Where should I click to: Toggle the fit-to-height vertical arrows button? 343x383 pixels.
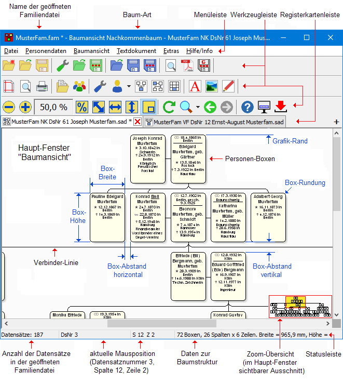[131, 107]
